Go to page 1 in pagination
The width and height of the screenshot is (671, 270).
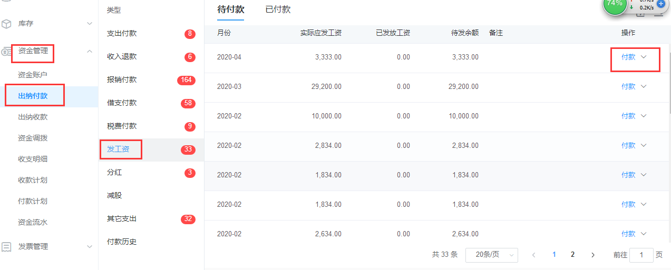554,255
